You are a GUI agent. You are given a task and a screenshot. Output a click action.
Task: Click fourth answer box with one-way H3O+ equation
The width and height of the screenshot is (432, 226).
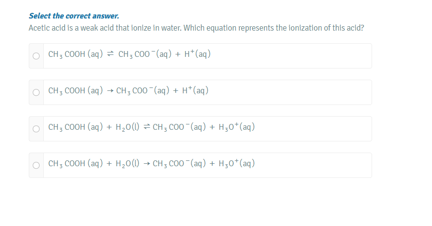coord(207,165)
